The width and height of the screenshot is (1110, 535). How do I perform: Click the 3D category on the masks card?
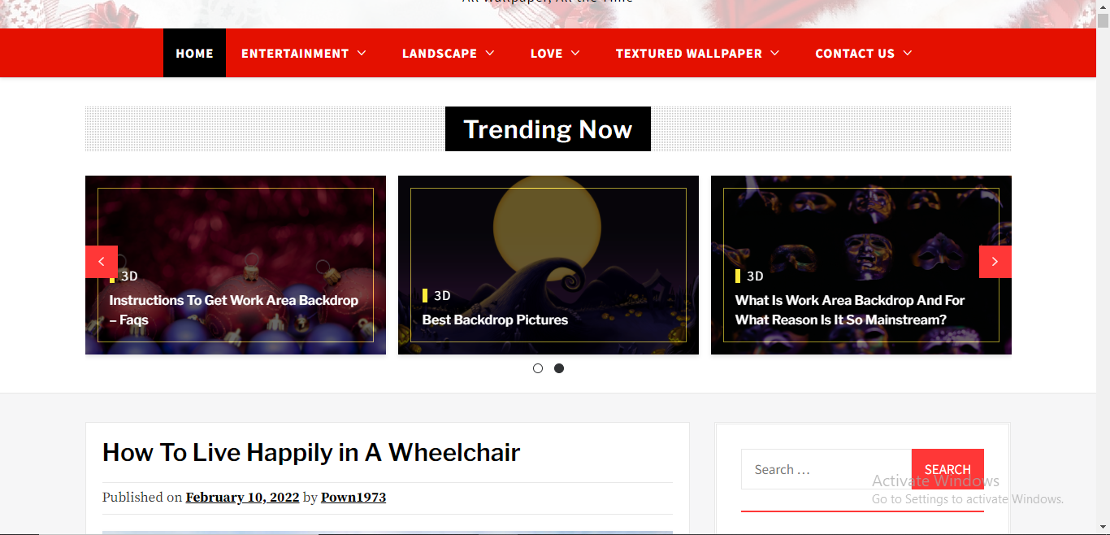click(x=755, y=276)
